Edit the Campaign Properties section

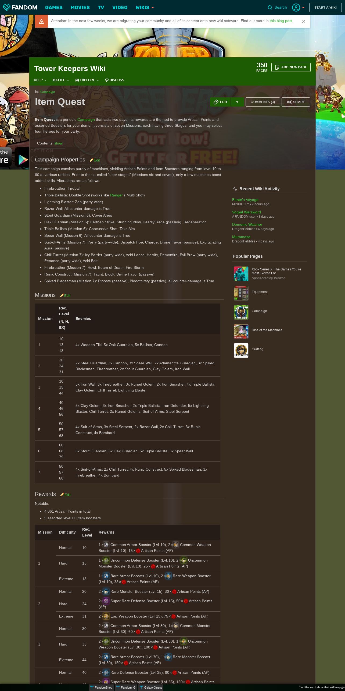95,160
